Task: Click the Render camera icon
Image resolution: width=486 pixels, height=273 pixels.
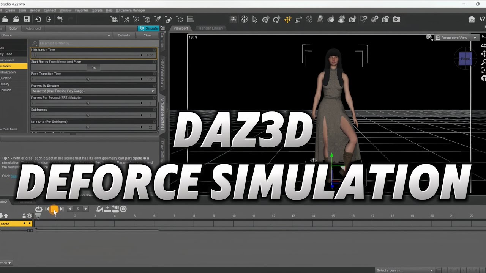Action: point(396,19)
